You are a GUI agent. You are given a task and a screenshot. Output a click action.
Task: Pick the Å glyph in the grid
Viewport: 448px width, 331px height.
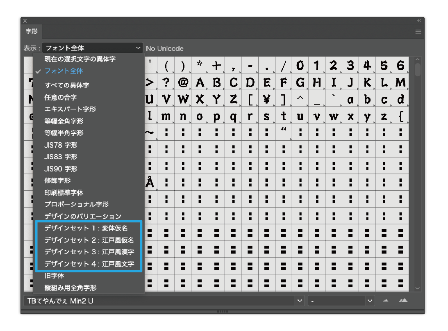[x=150, y=183]
